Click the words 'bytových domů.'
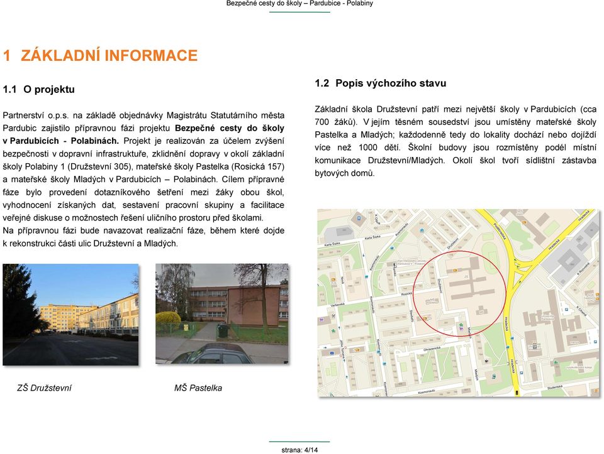Viewport: 604px width, 454px height. click(345, 173)
